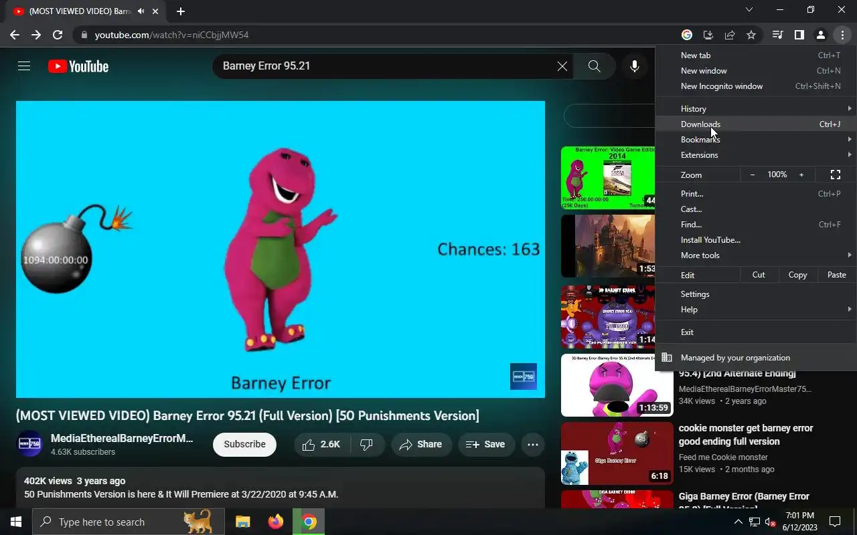Decrease zoom with minus button
The height and width of the screenshot is (535, 857).
(753, 175)
